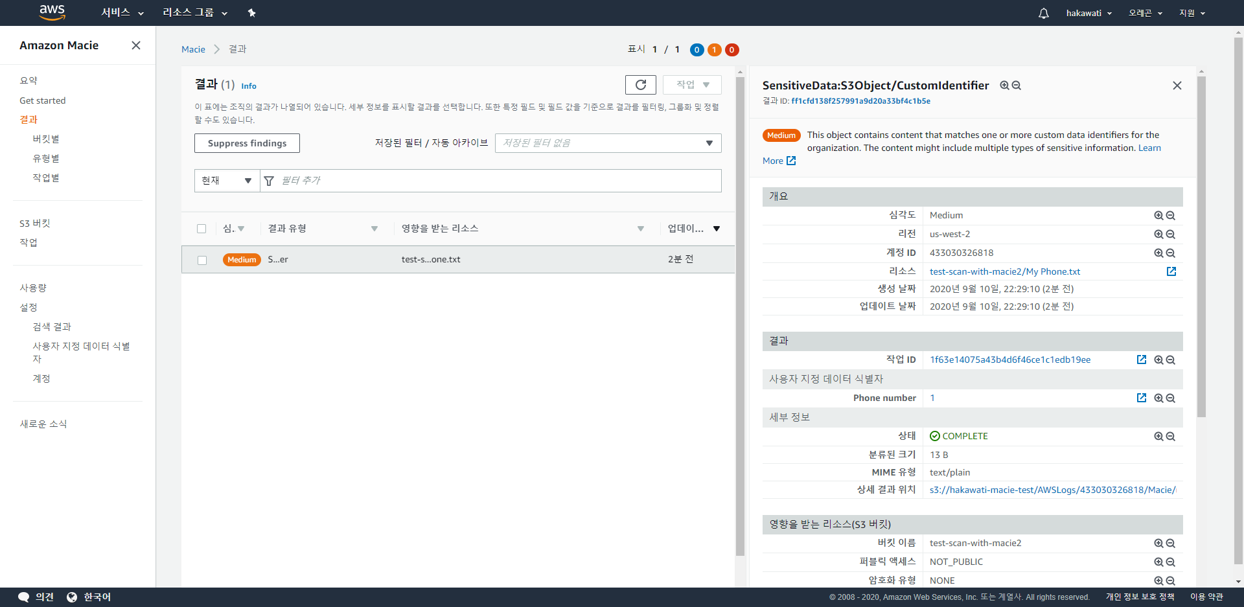The height and width of the screenshot is (607, 1244).
Task: Open the 지원 support dropdown
Action: (x=1192, y=13)
